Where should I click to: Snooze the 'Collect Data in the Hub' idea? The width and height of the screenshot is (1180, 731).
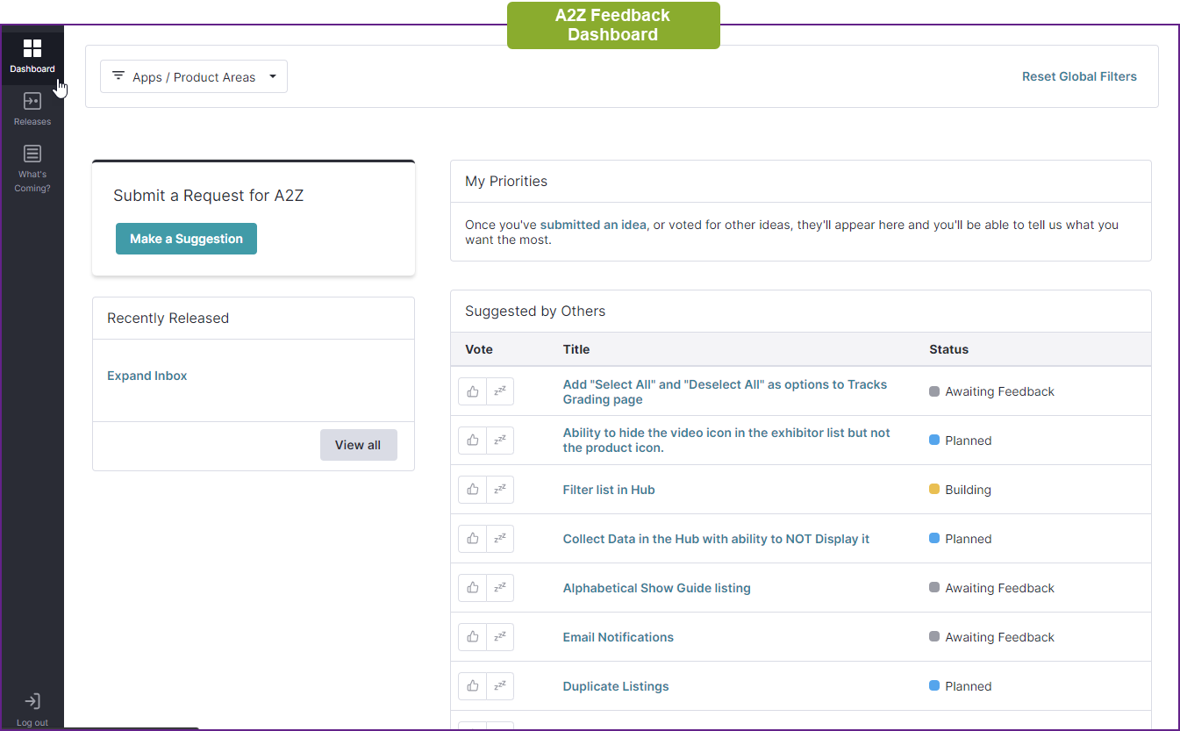[500, 539]
